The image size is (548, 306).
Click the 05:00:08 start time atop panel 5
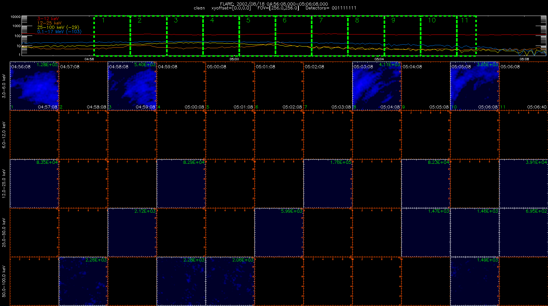pyautogui.click(x=217, y=67)
